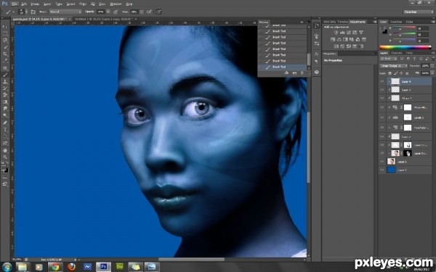
Task: Filter layers by type (T) icon
Action: (415, 59)
